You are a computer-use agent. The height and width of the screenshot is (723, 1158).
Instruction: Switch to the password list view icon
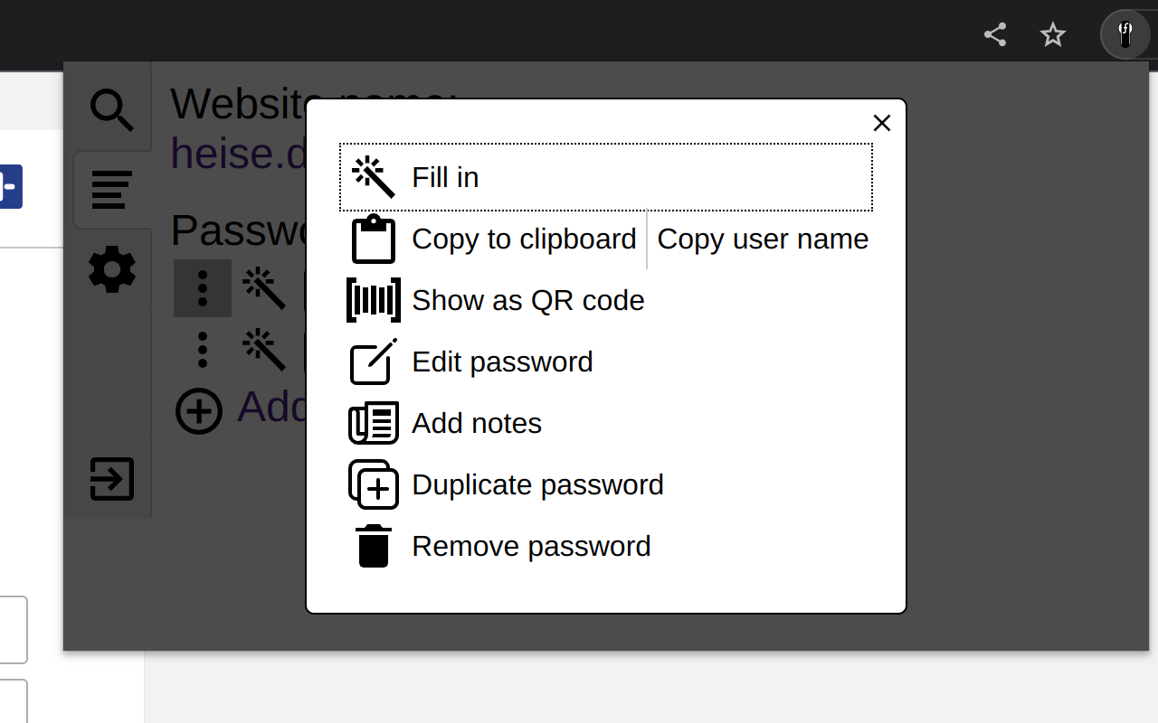(x=111, y=190)
